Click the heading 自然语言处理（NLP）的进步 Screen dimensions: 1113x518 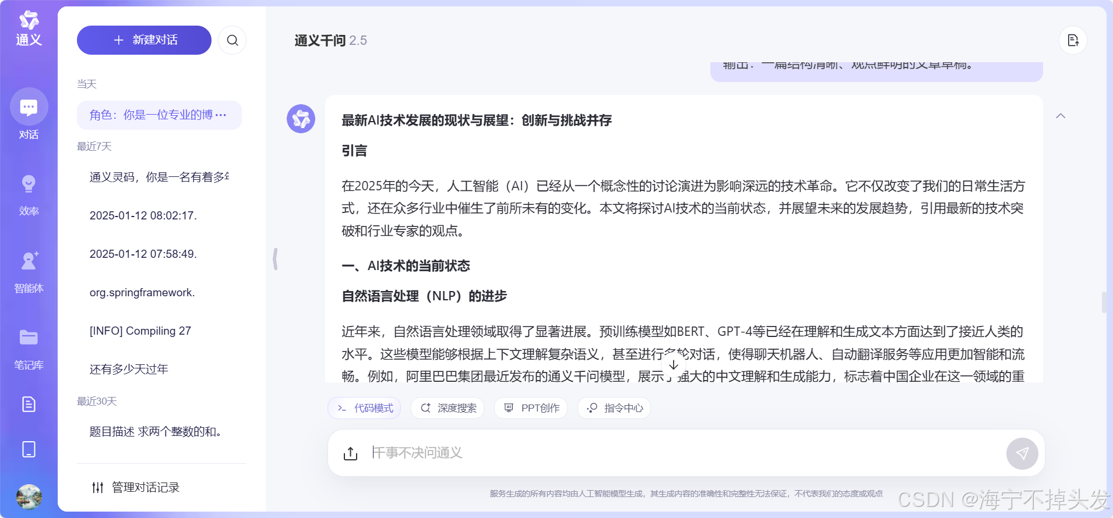click(424, 296)
